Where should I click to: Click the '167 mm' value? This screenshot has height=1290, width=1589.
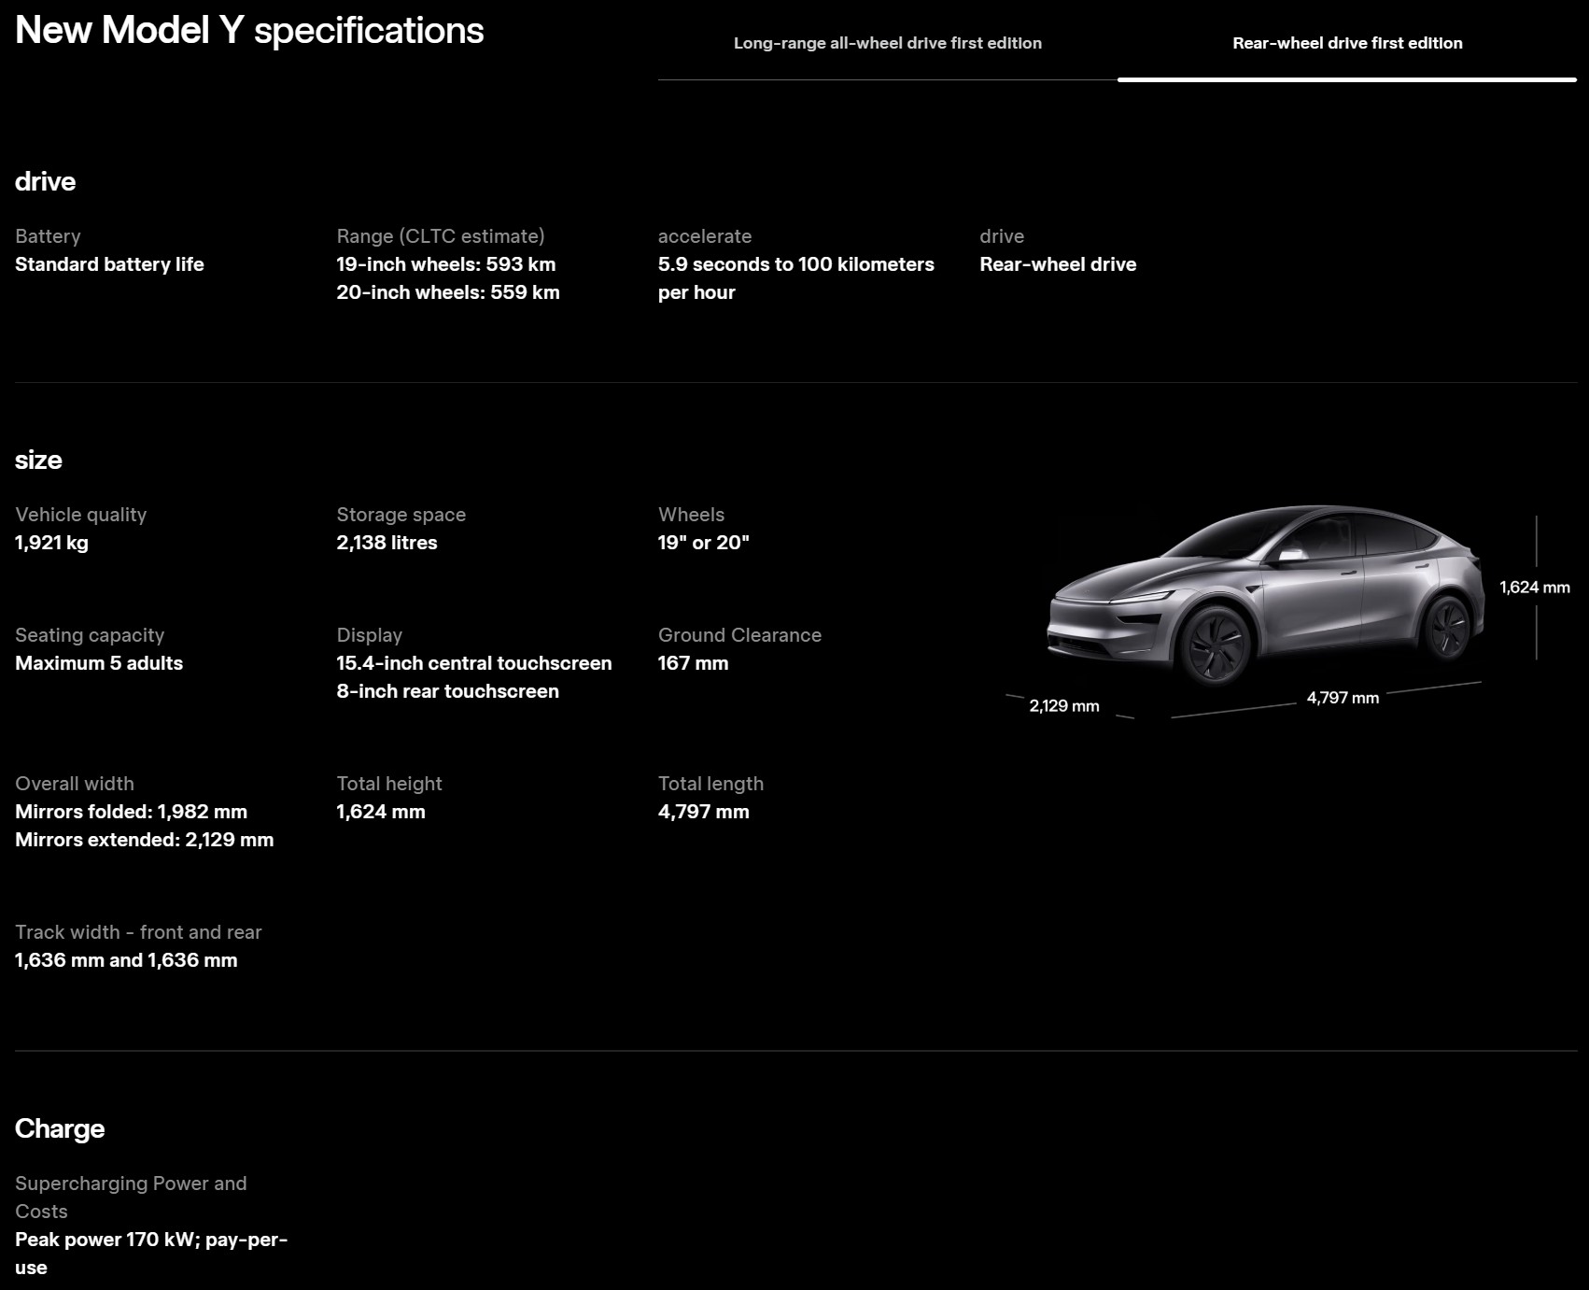pos(693,663)
